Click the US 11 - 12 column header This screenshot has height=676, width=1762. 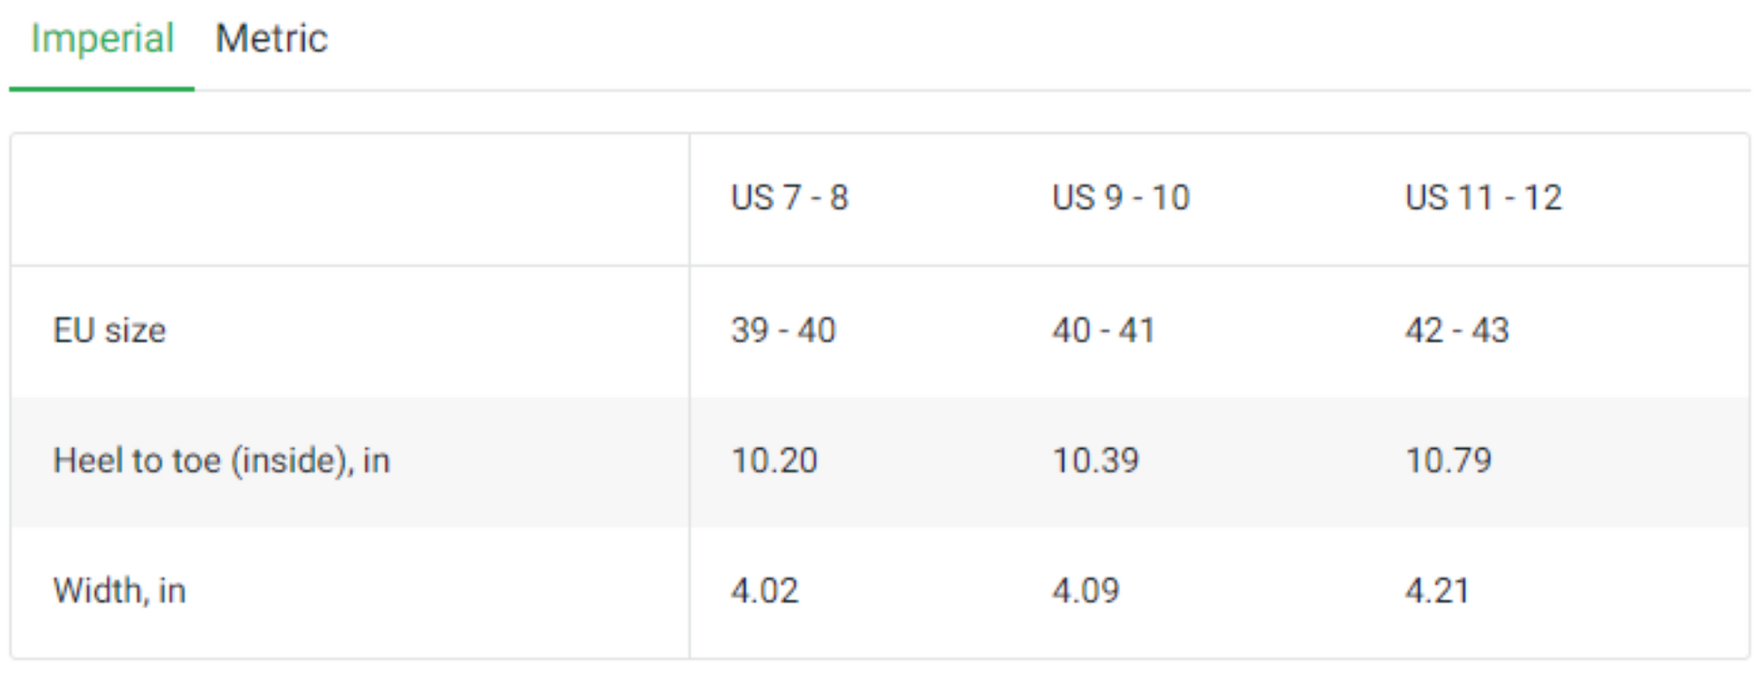pos(1485,195)
